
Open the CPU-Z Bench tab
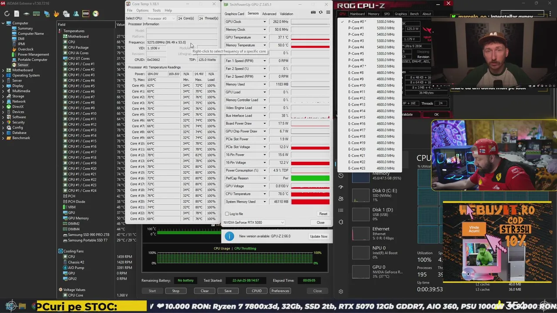(x=414, y=14)
